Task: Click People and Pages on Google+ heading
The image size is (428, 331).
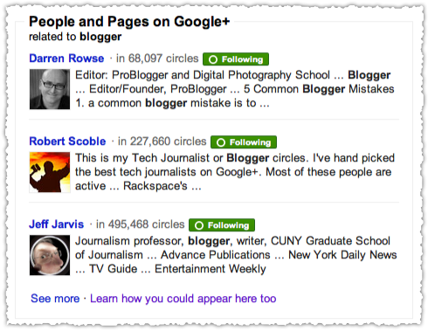Action: pos(129,22)
